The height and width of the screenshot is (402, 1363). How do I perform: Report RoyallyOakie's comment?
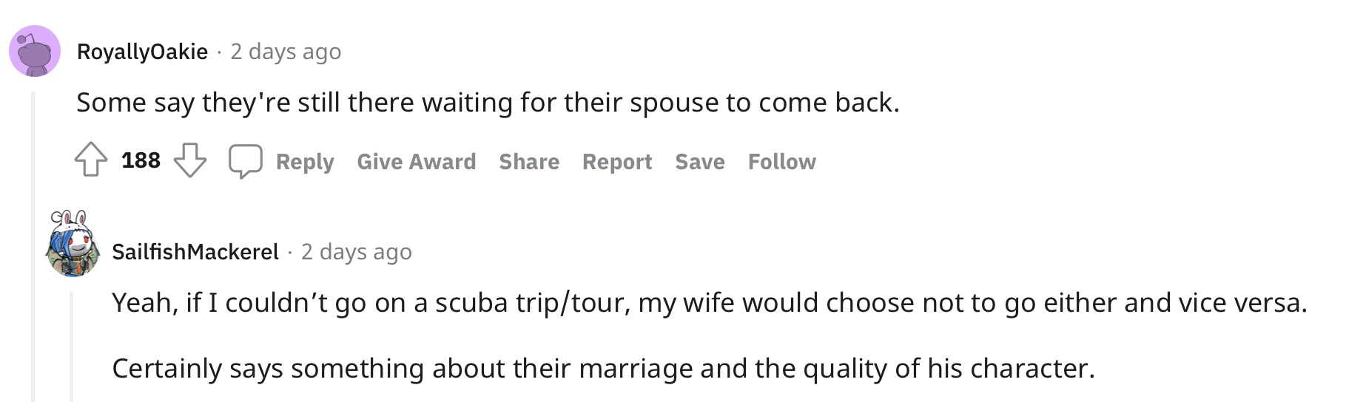tap(617, 162)
